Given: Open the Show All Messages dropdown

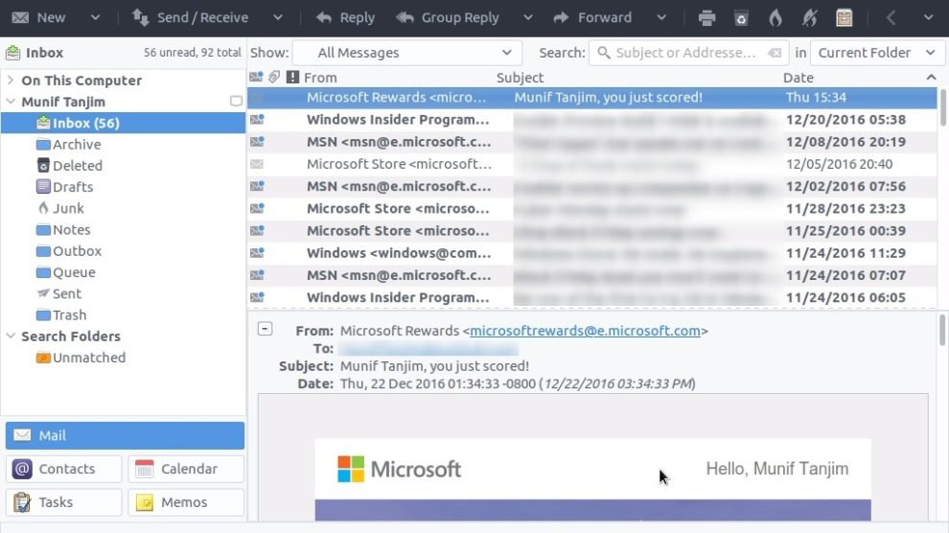Looking at the screenshot, I should point(407,53).
